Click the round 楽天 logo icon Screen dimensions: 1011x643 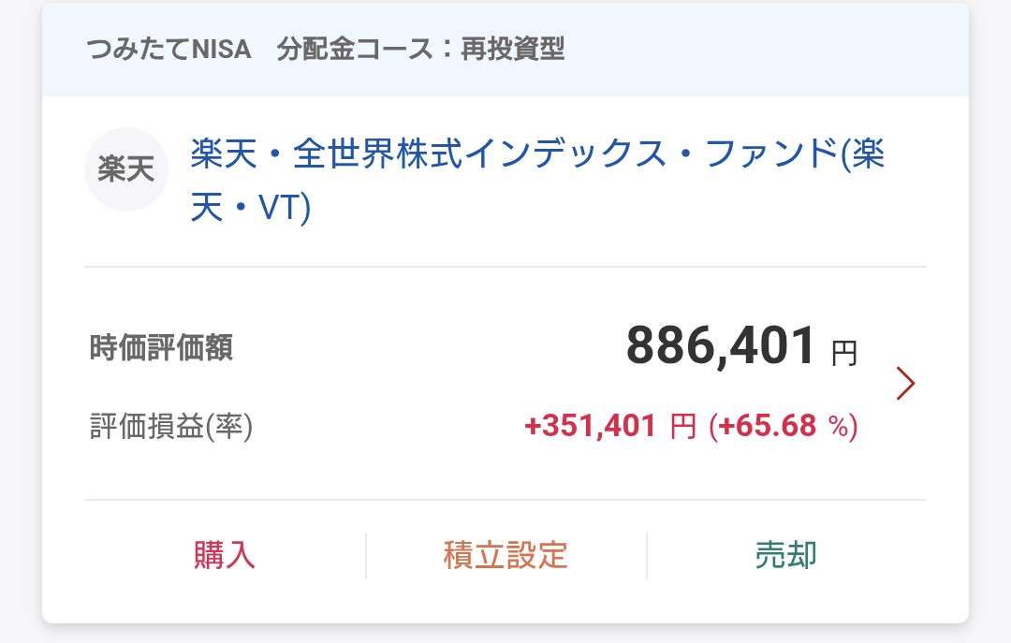coord(126,169)
